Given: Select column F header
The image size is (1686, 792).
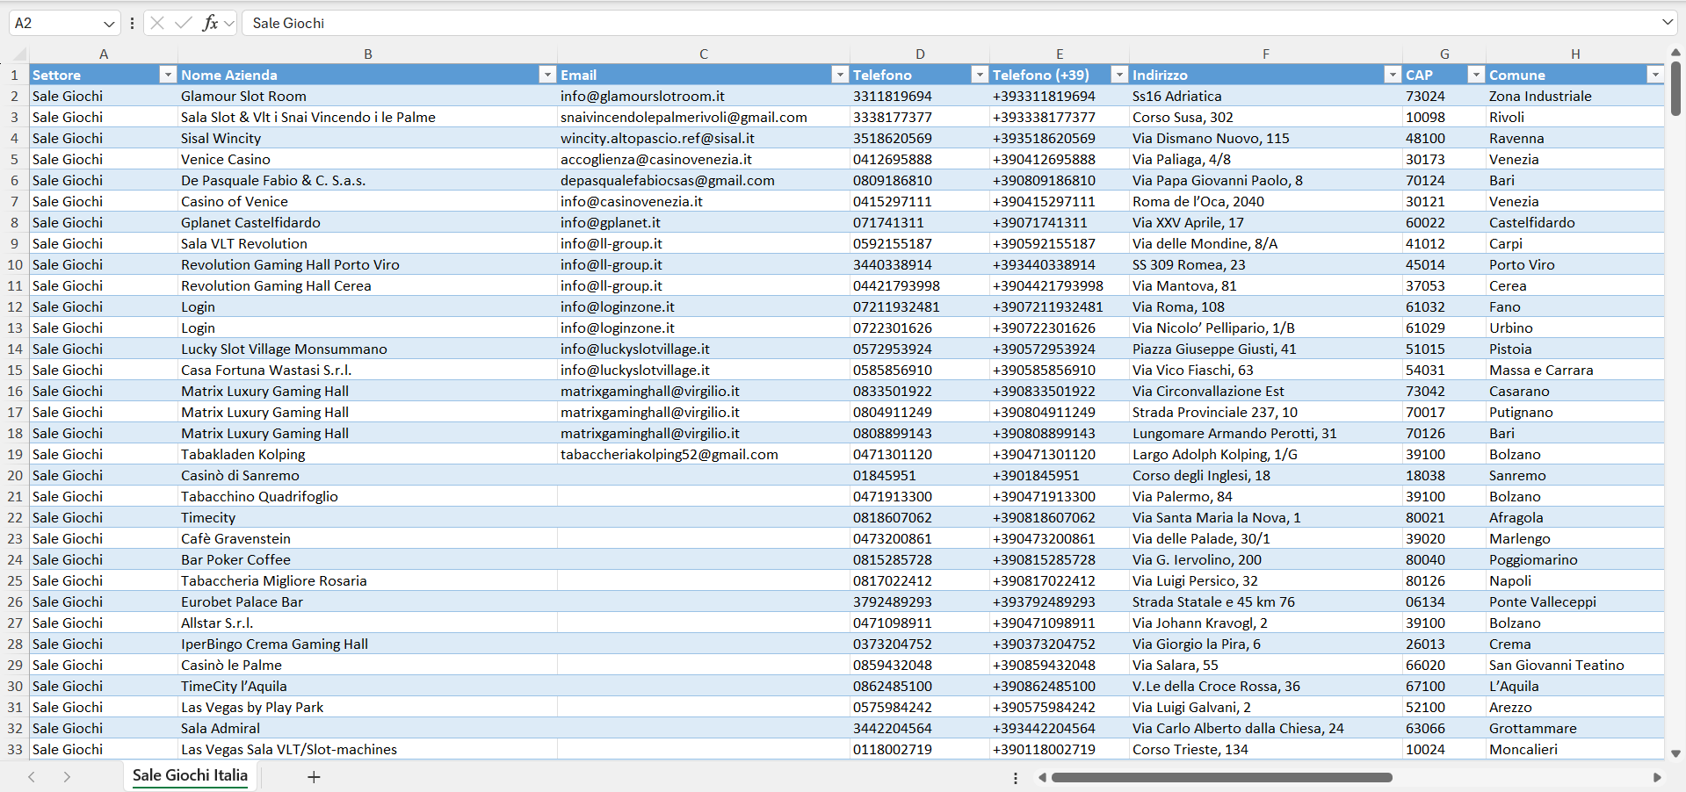Looking at the screenshot, I should (1266, 54).
